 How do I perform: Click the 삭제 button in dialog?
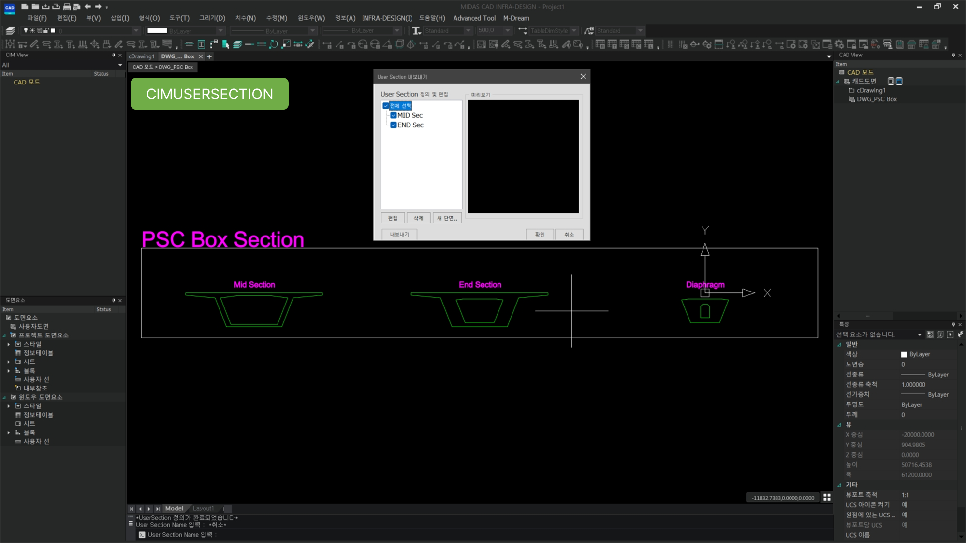point(418,218)
